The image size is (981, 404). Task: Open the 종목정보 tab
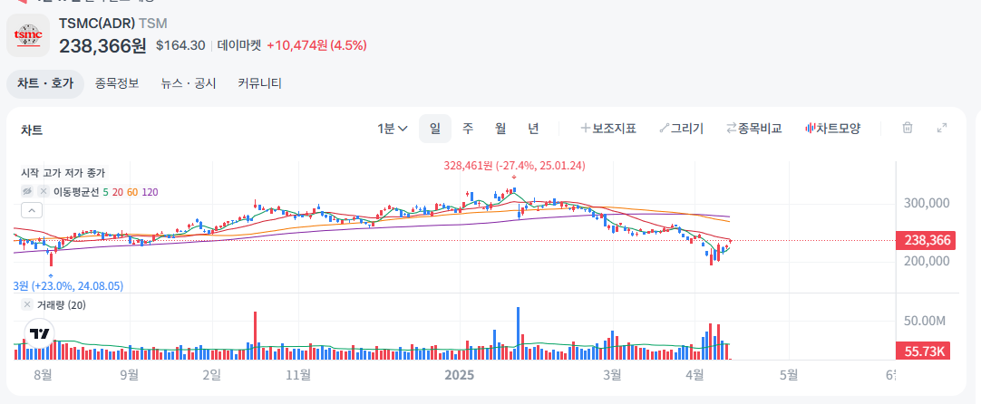117,84
